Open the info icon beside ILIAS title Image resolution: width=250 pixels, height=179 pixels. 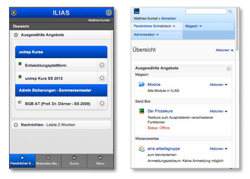(x=109, y=13)
